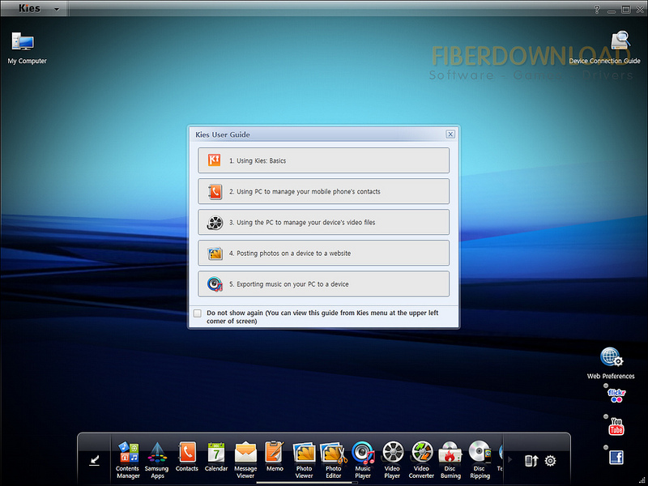Open the Facebook web shortcut

coord(616,457)
